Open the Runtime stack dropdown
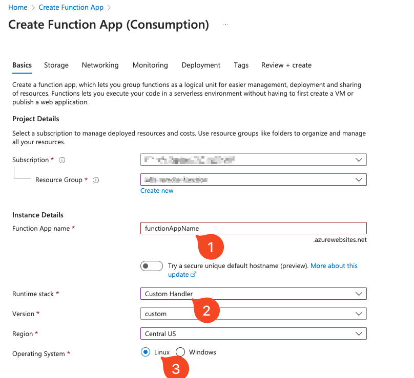Viewport: 414px width, 378px height. click(254, 294)
